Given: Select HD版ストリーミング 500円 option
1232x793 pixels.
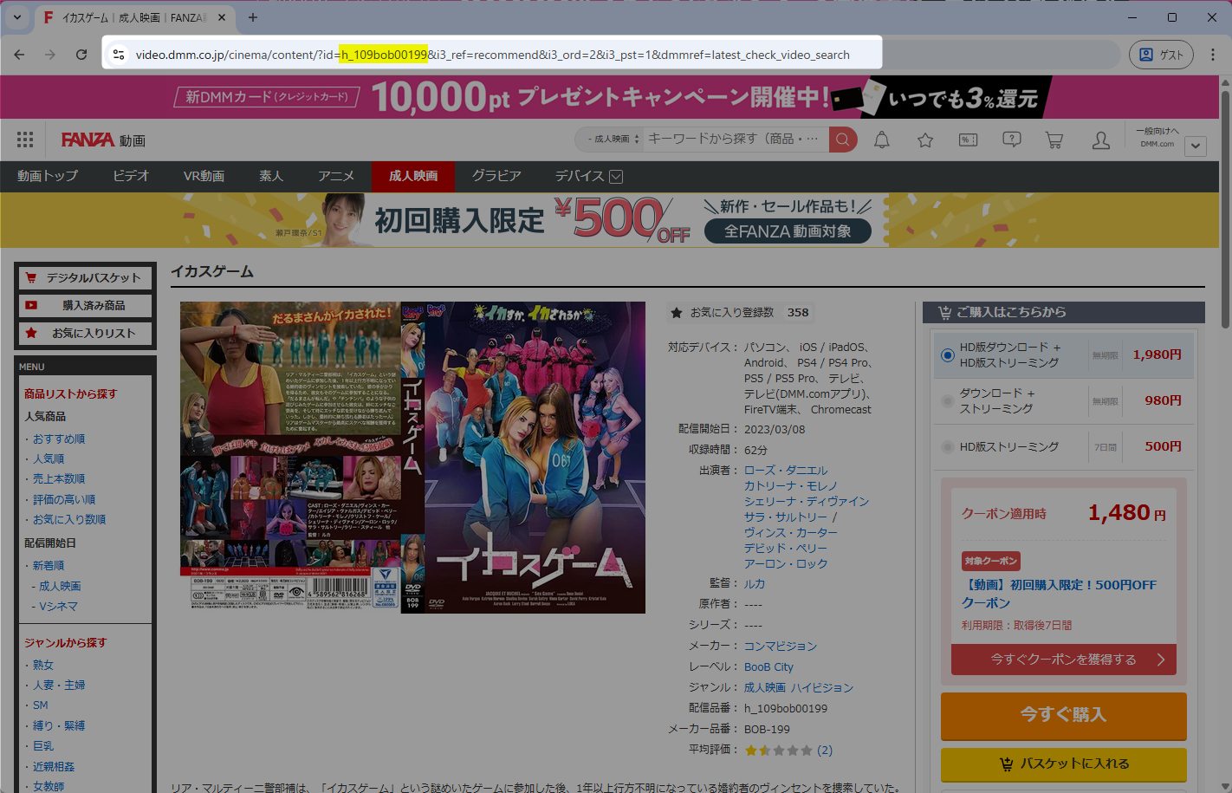Looking at the screenshot, I should pyautogui.click(x=948, y=447).
